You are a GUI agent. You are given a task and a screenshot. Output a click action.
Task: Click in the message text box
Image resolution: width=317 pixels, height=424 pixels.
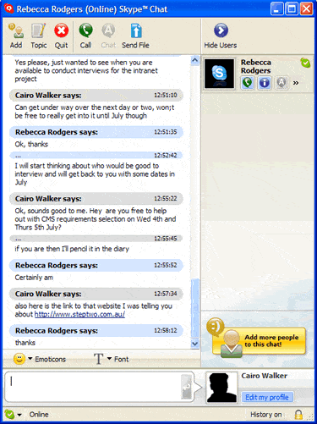pyautogui.click(x=93, y=387)
